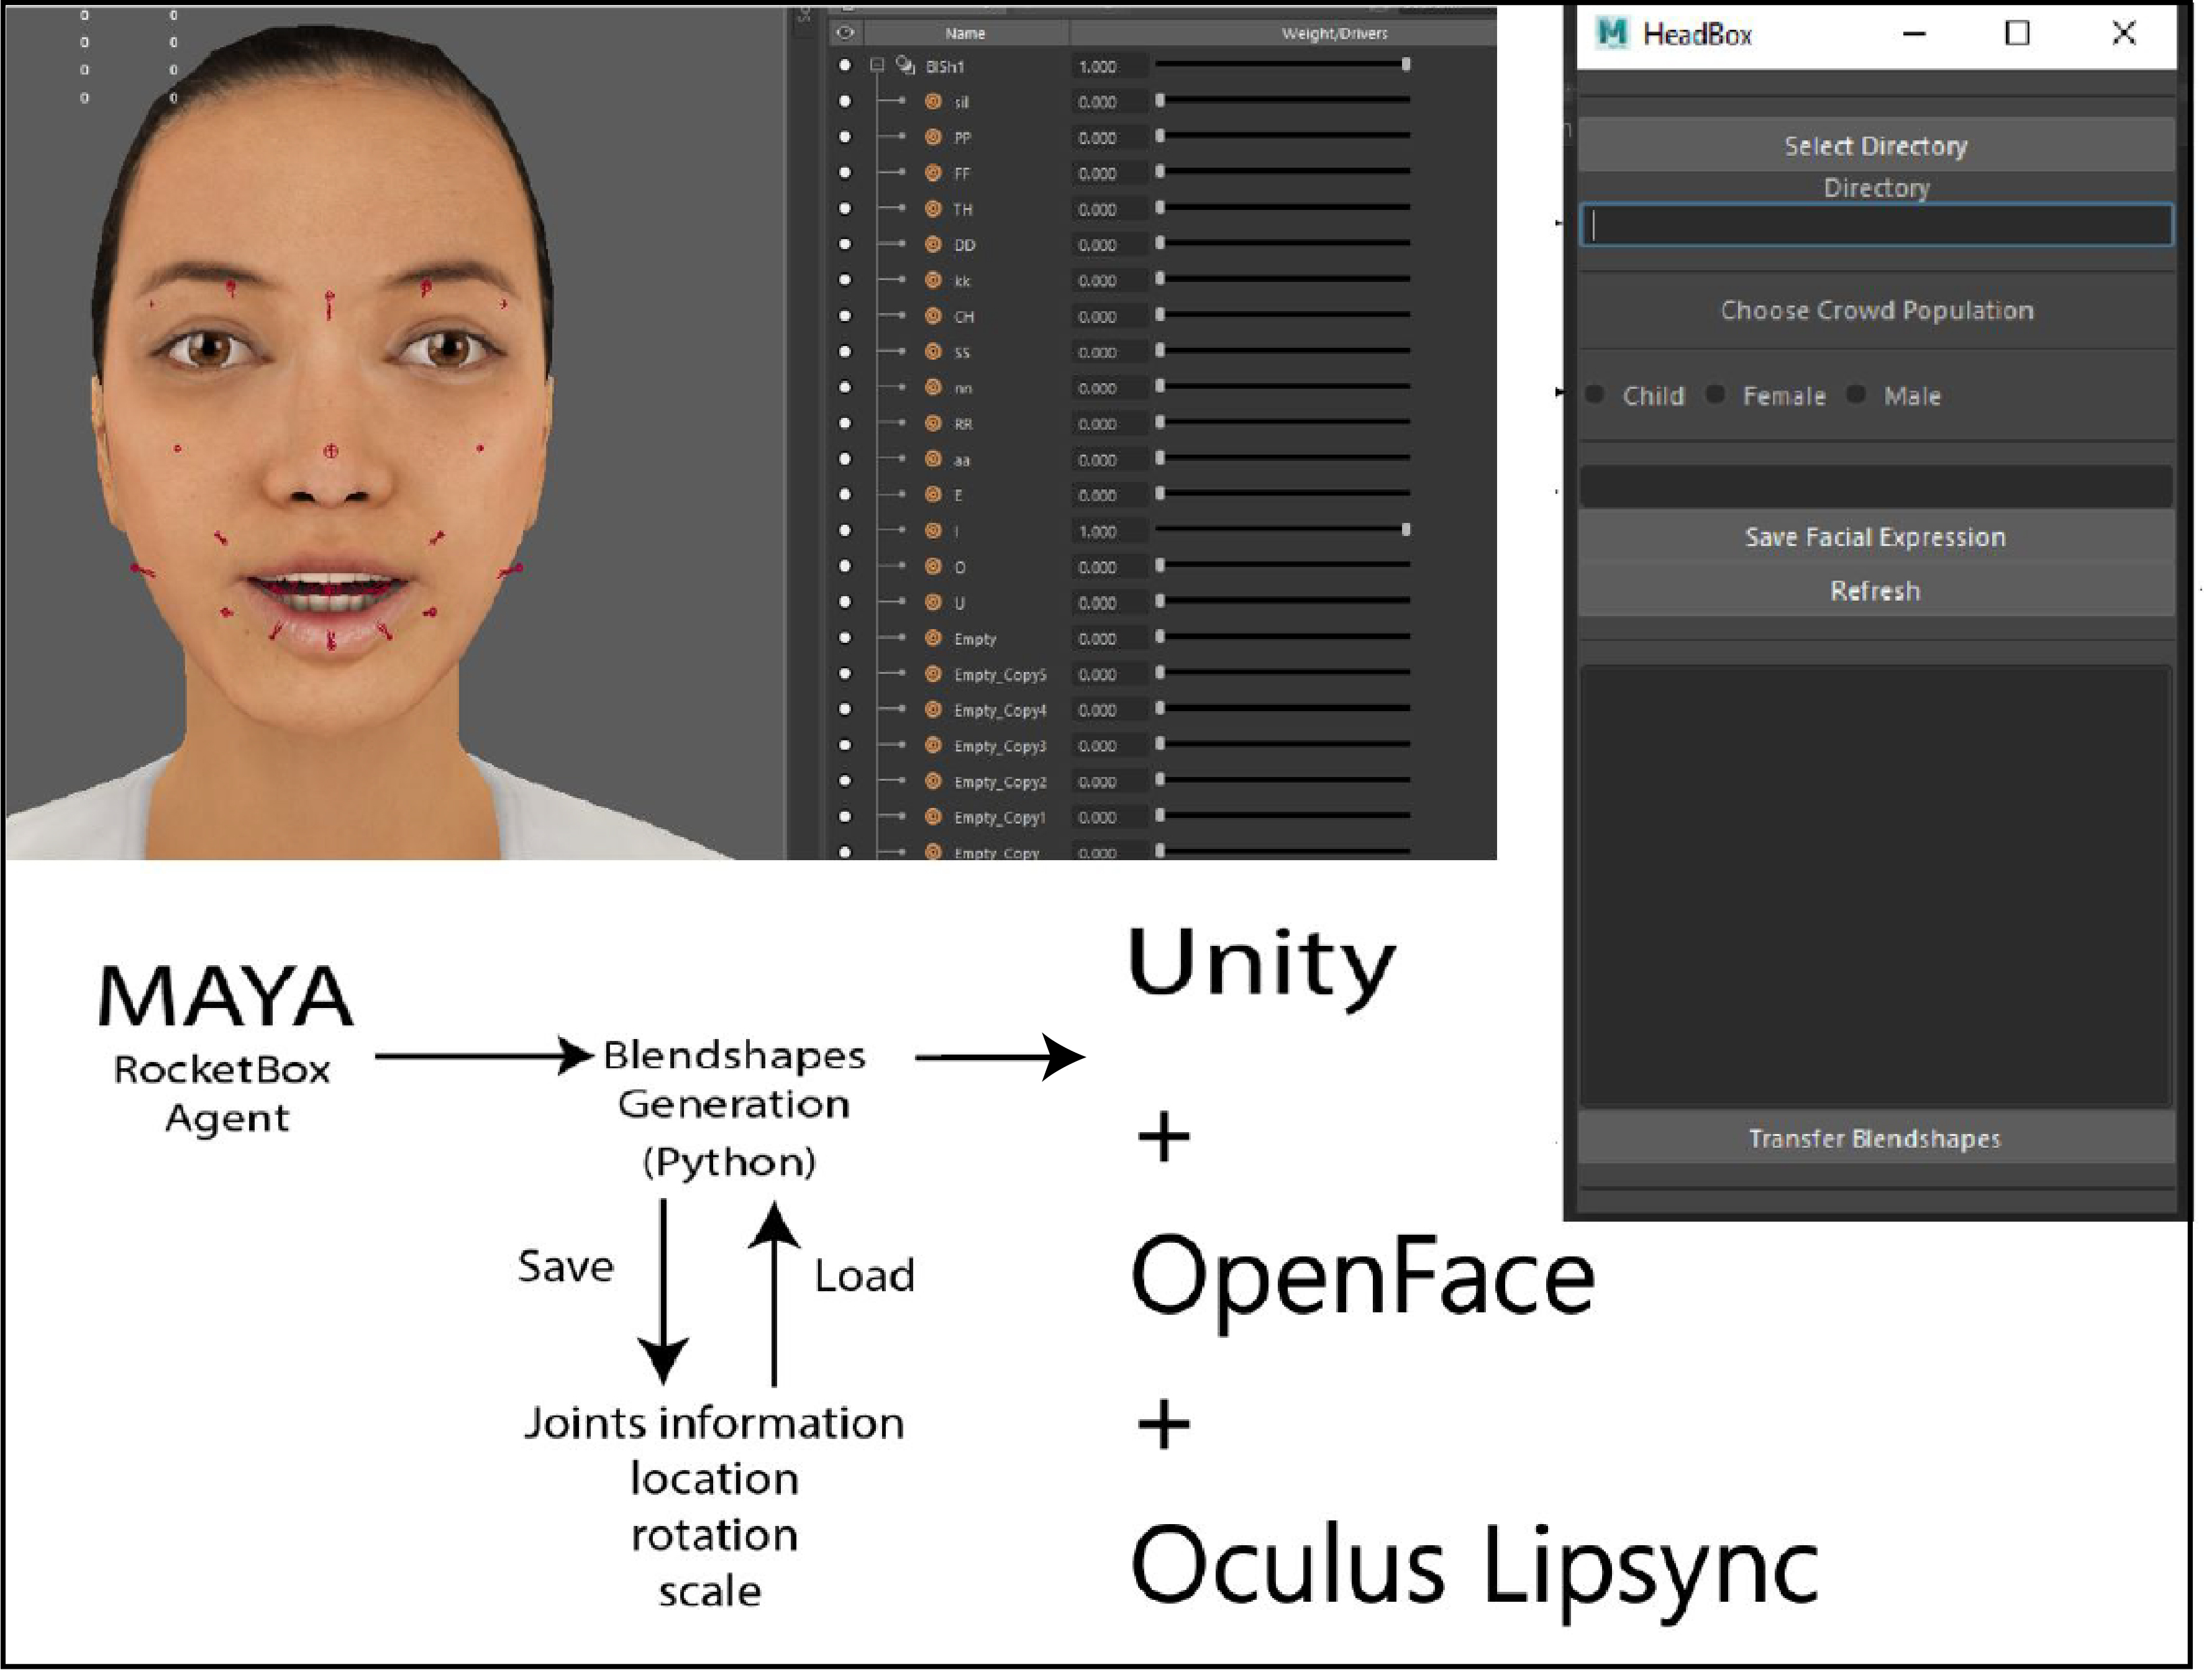Screen dimensions: 2204x1680
Task: Toggle visibility dot for the CH target
Action: (845, 316)
